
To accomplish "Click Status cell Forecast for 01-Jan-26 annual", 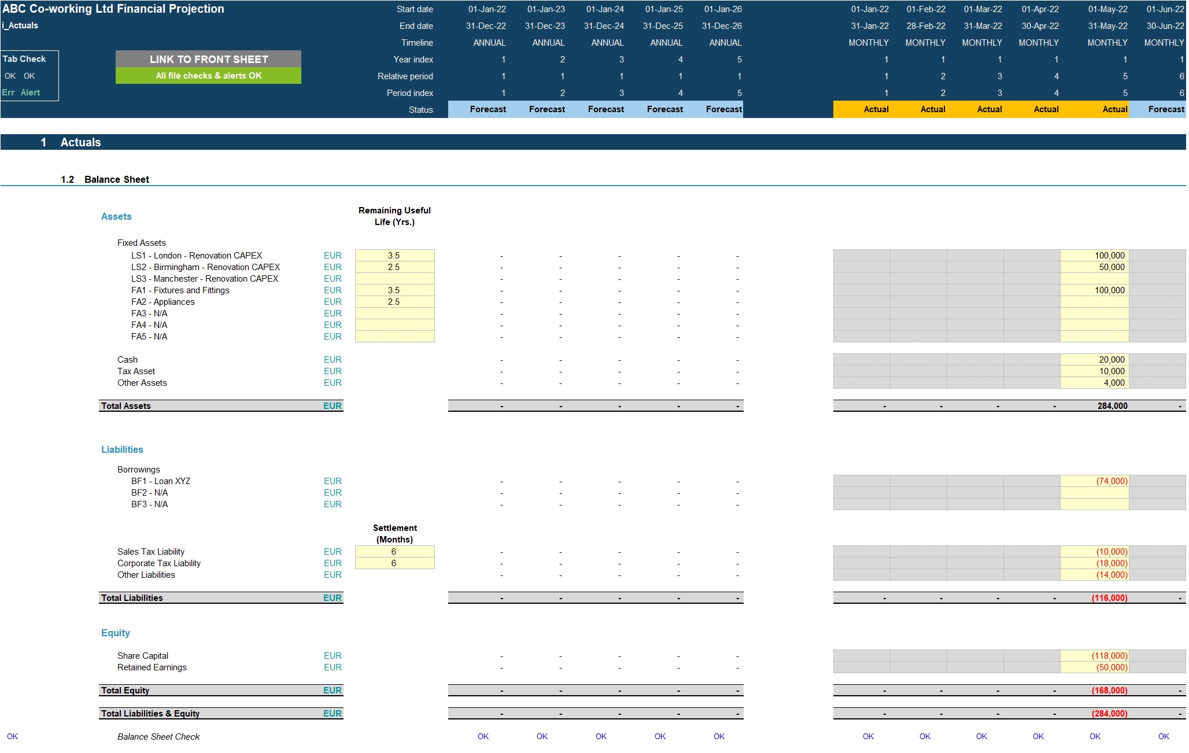I will (714, 109).
